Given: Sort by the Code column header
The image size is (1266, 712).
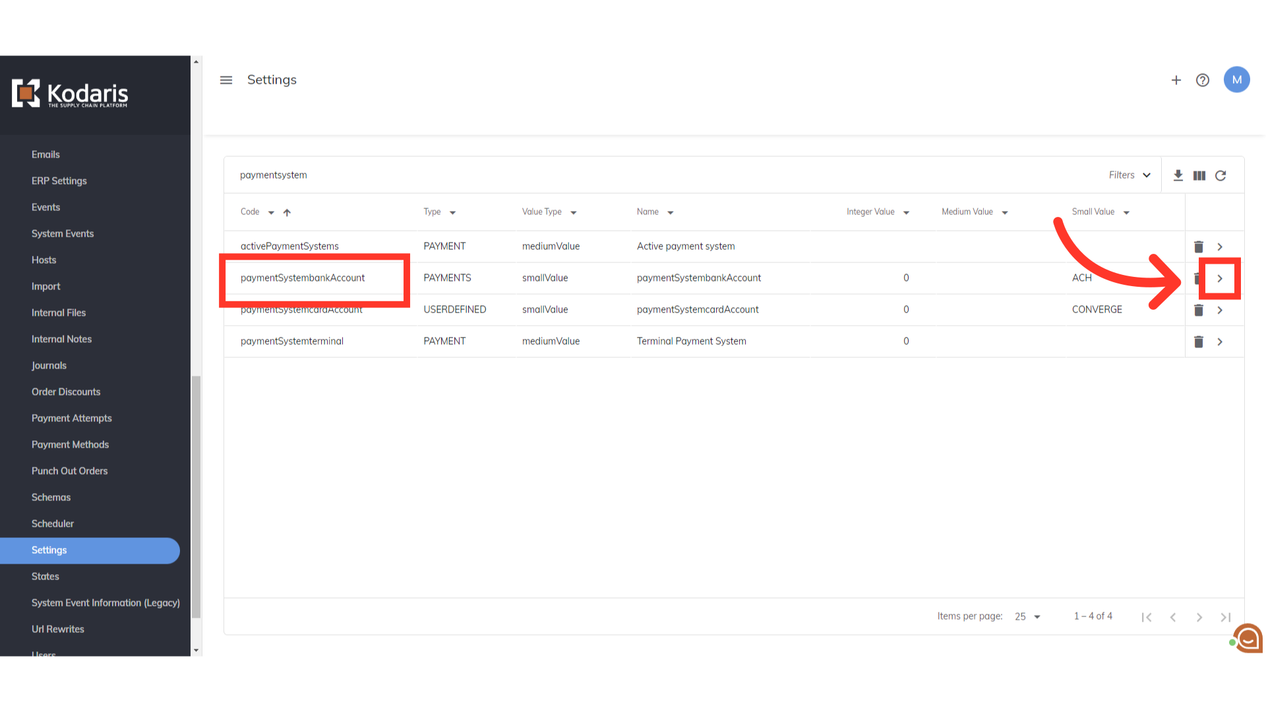Looking at the screenshot, I should pyautogui.click(x=250, y=212).
